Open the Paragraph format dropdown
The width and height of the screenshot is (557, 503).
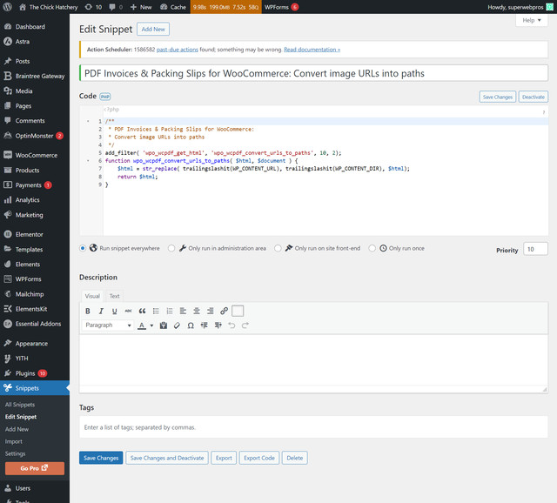coord(108,325)
